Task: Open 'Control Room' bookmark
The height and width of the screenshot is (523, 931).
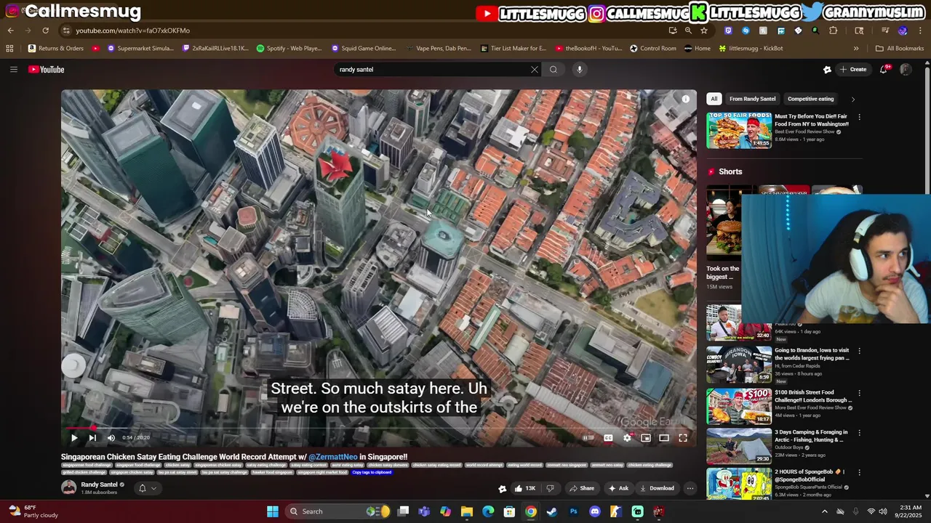Action: tap(653, 49)
